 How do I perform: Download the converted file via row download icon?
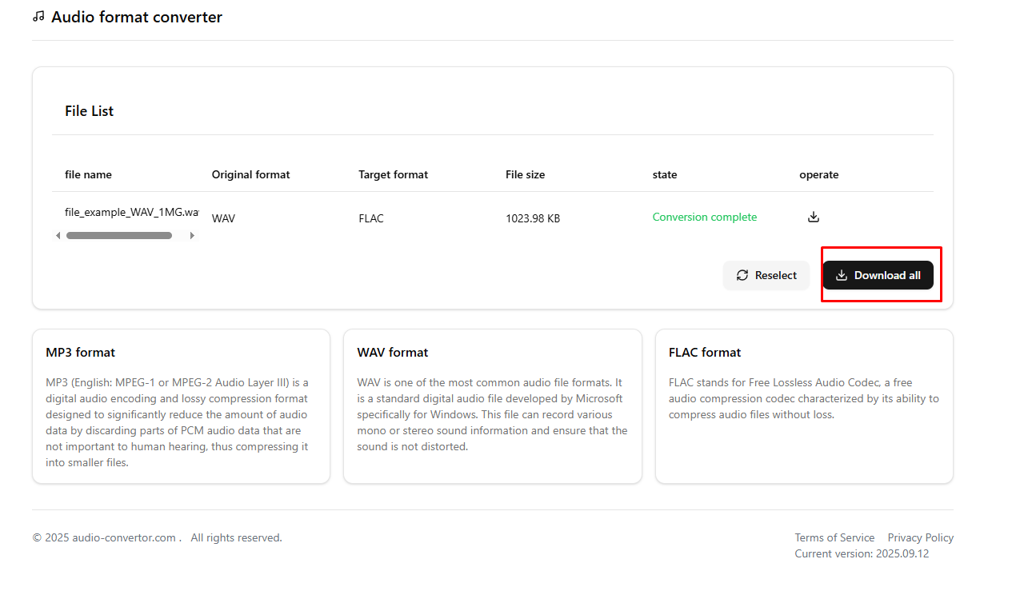pos(814,217)
